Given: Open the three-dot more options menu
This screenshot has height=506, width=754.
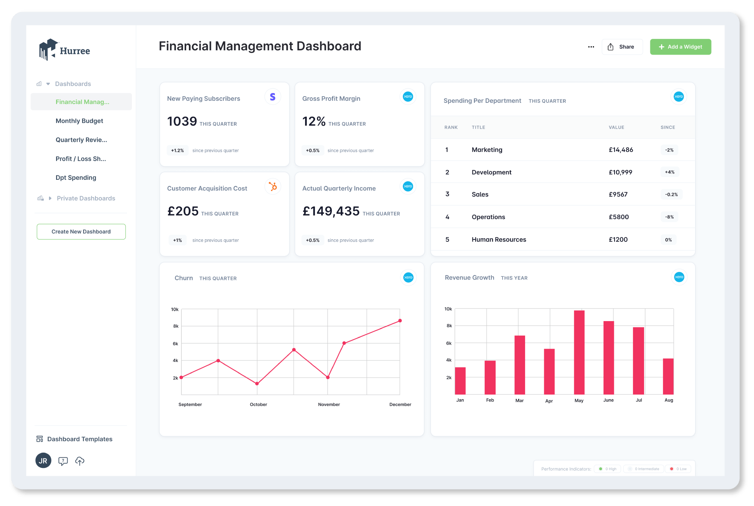Looking at the screenshot, I should tap(591, 47).
